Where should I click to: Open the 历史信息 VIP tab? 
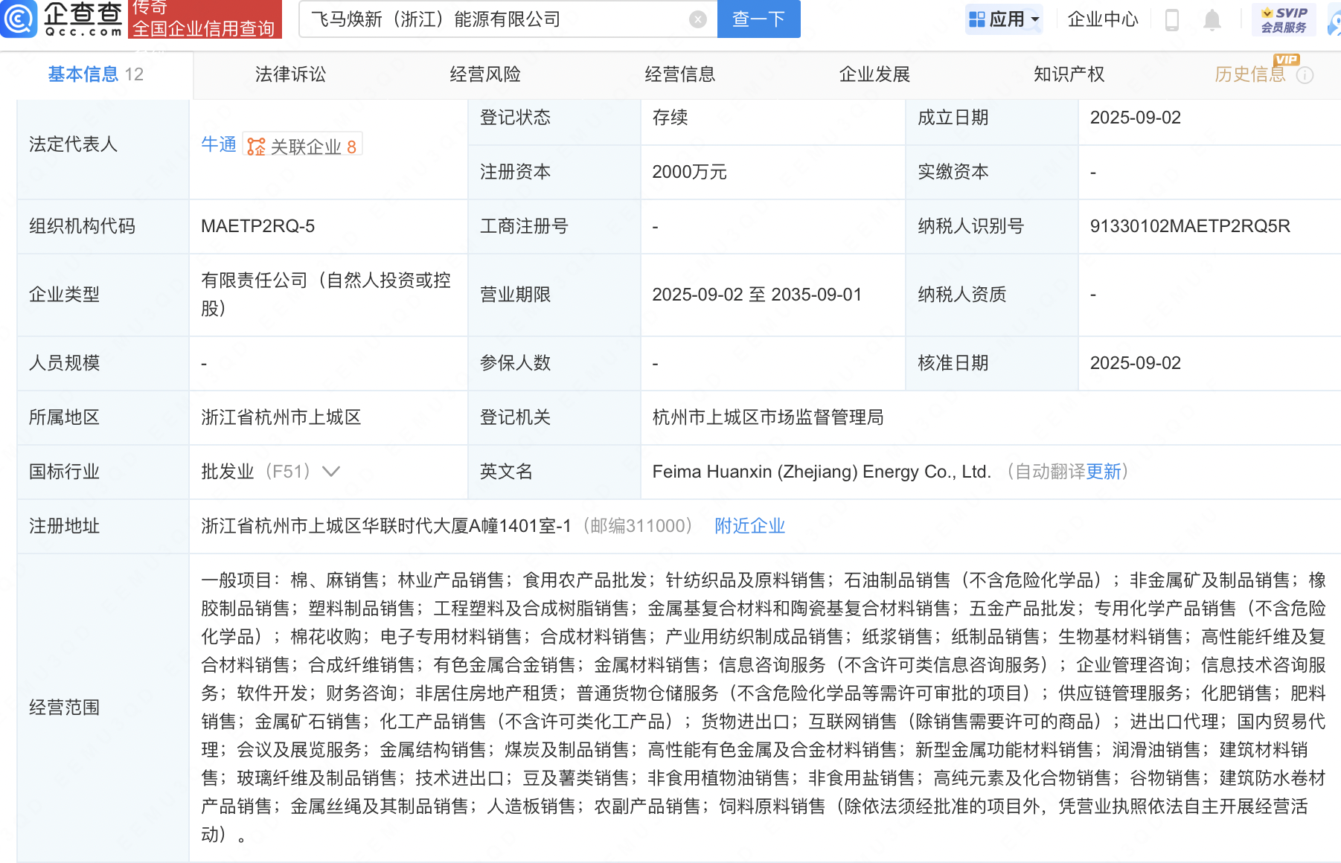(x=1250, y=74)
